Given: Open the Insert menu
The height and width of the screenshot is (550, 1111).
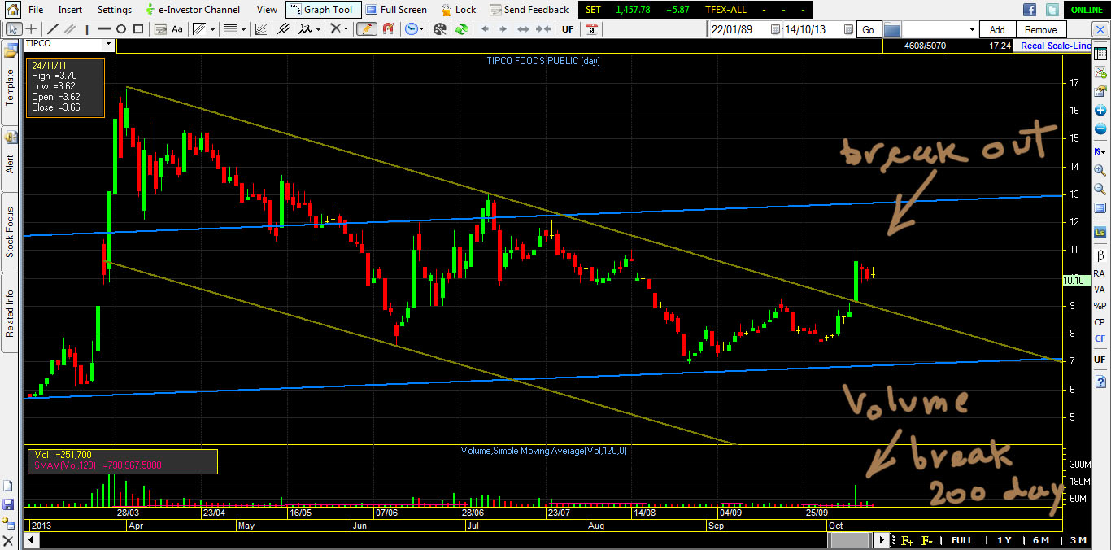Looking at the screenshot, I should (70, 10).
